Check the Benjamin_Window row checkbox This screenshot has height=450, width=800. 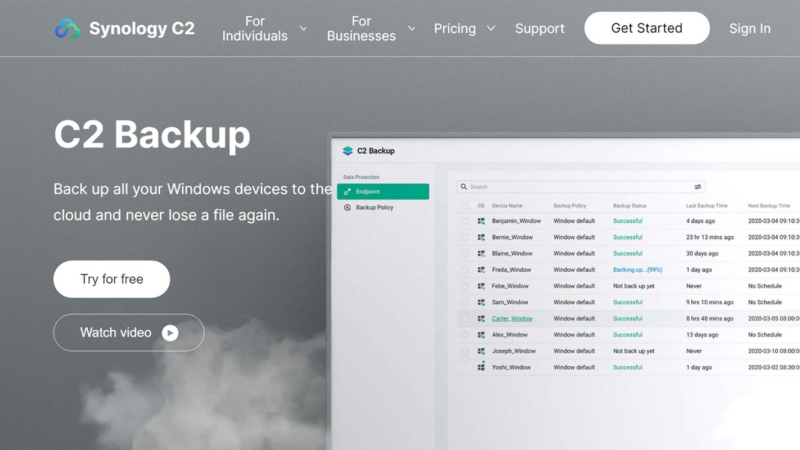(465, 221)
